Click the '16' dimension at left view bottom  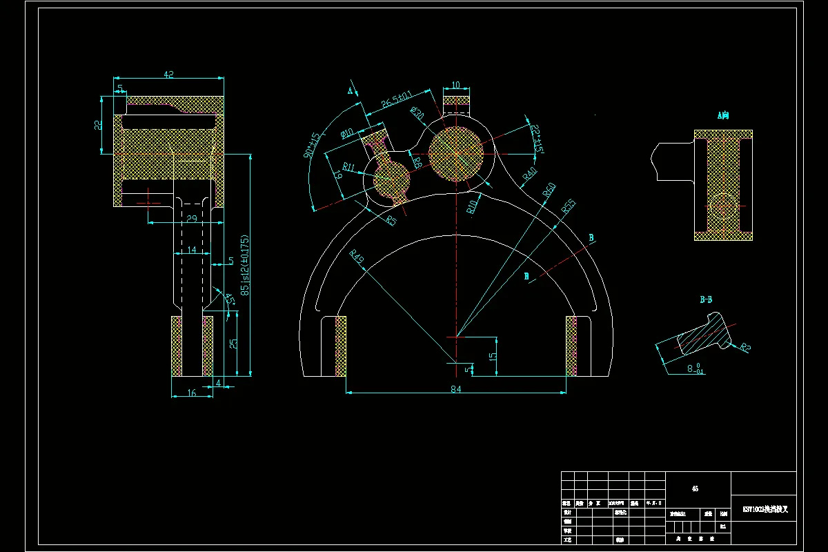192,393
